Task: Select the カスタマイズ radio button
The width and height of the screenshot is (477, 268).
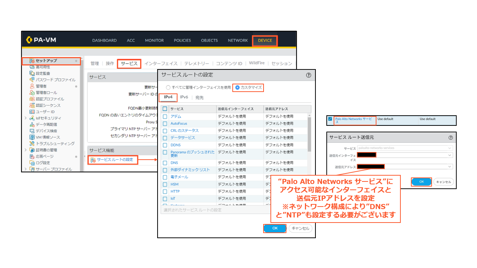Action: [237, 88]
